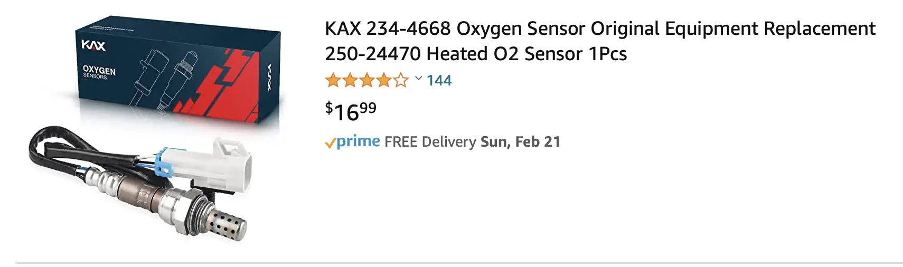903x267 pixels.
Task: Open the 144 customer ratings link
Action: [439, 81]
